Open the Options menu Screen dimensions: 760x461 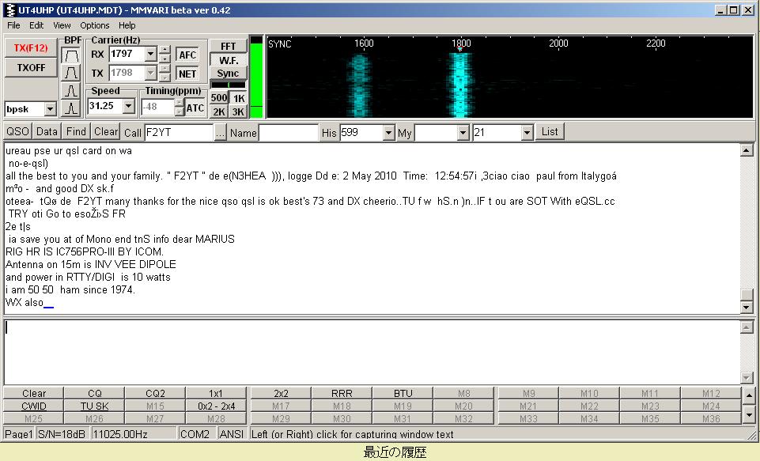(x=94, y=25)
